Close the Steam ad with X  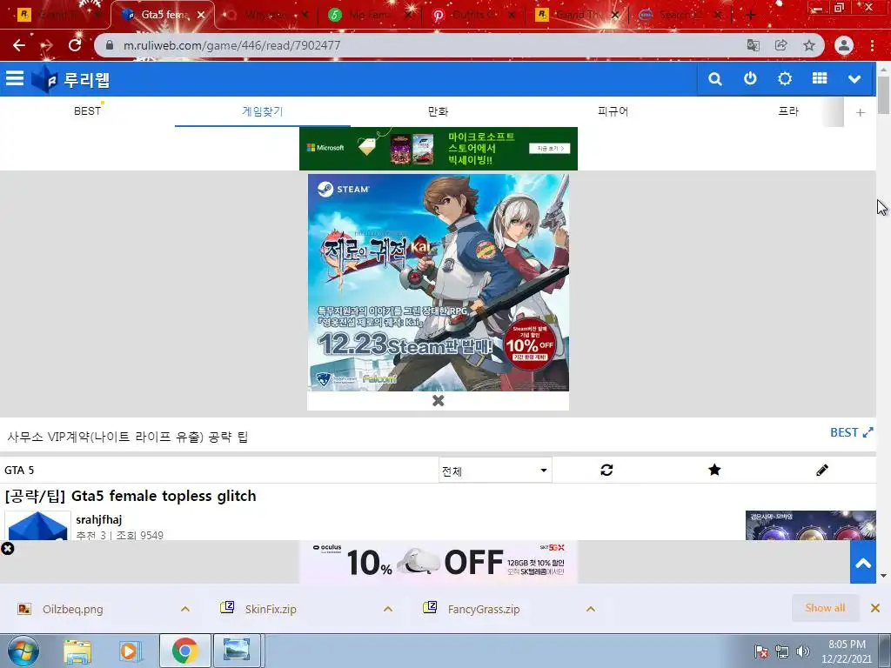[439, 400]
